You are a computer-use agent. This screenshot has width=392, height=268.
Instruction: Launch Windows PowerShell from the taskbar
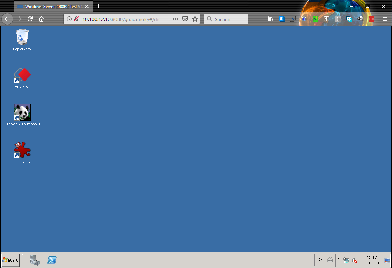[52, 260]
